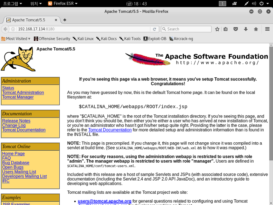273x205 pixels.
Task: Click the back arrow navigation button
Action: point(5,29)
